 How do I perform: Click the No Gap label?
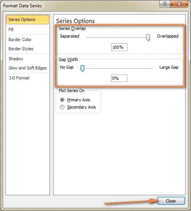tap(66, 67)
